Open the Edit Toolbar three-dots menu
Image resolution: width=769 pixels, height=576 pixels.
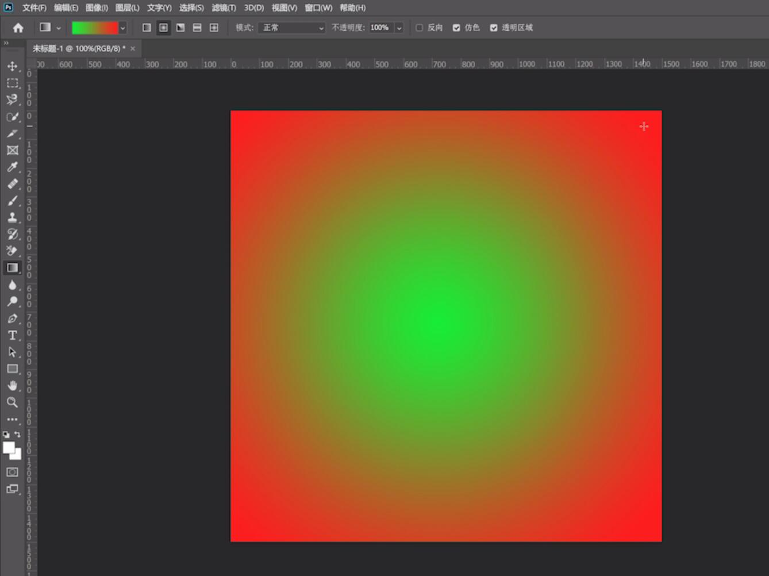pos(12,420)
